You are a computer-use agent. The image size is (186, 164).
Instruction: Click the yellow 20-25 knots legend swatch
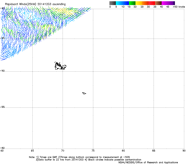139,3
